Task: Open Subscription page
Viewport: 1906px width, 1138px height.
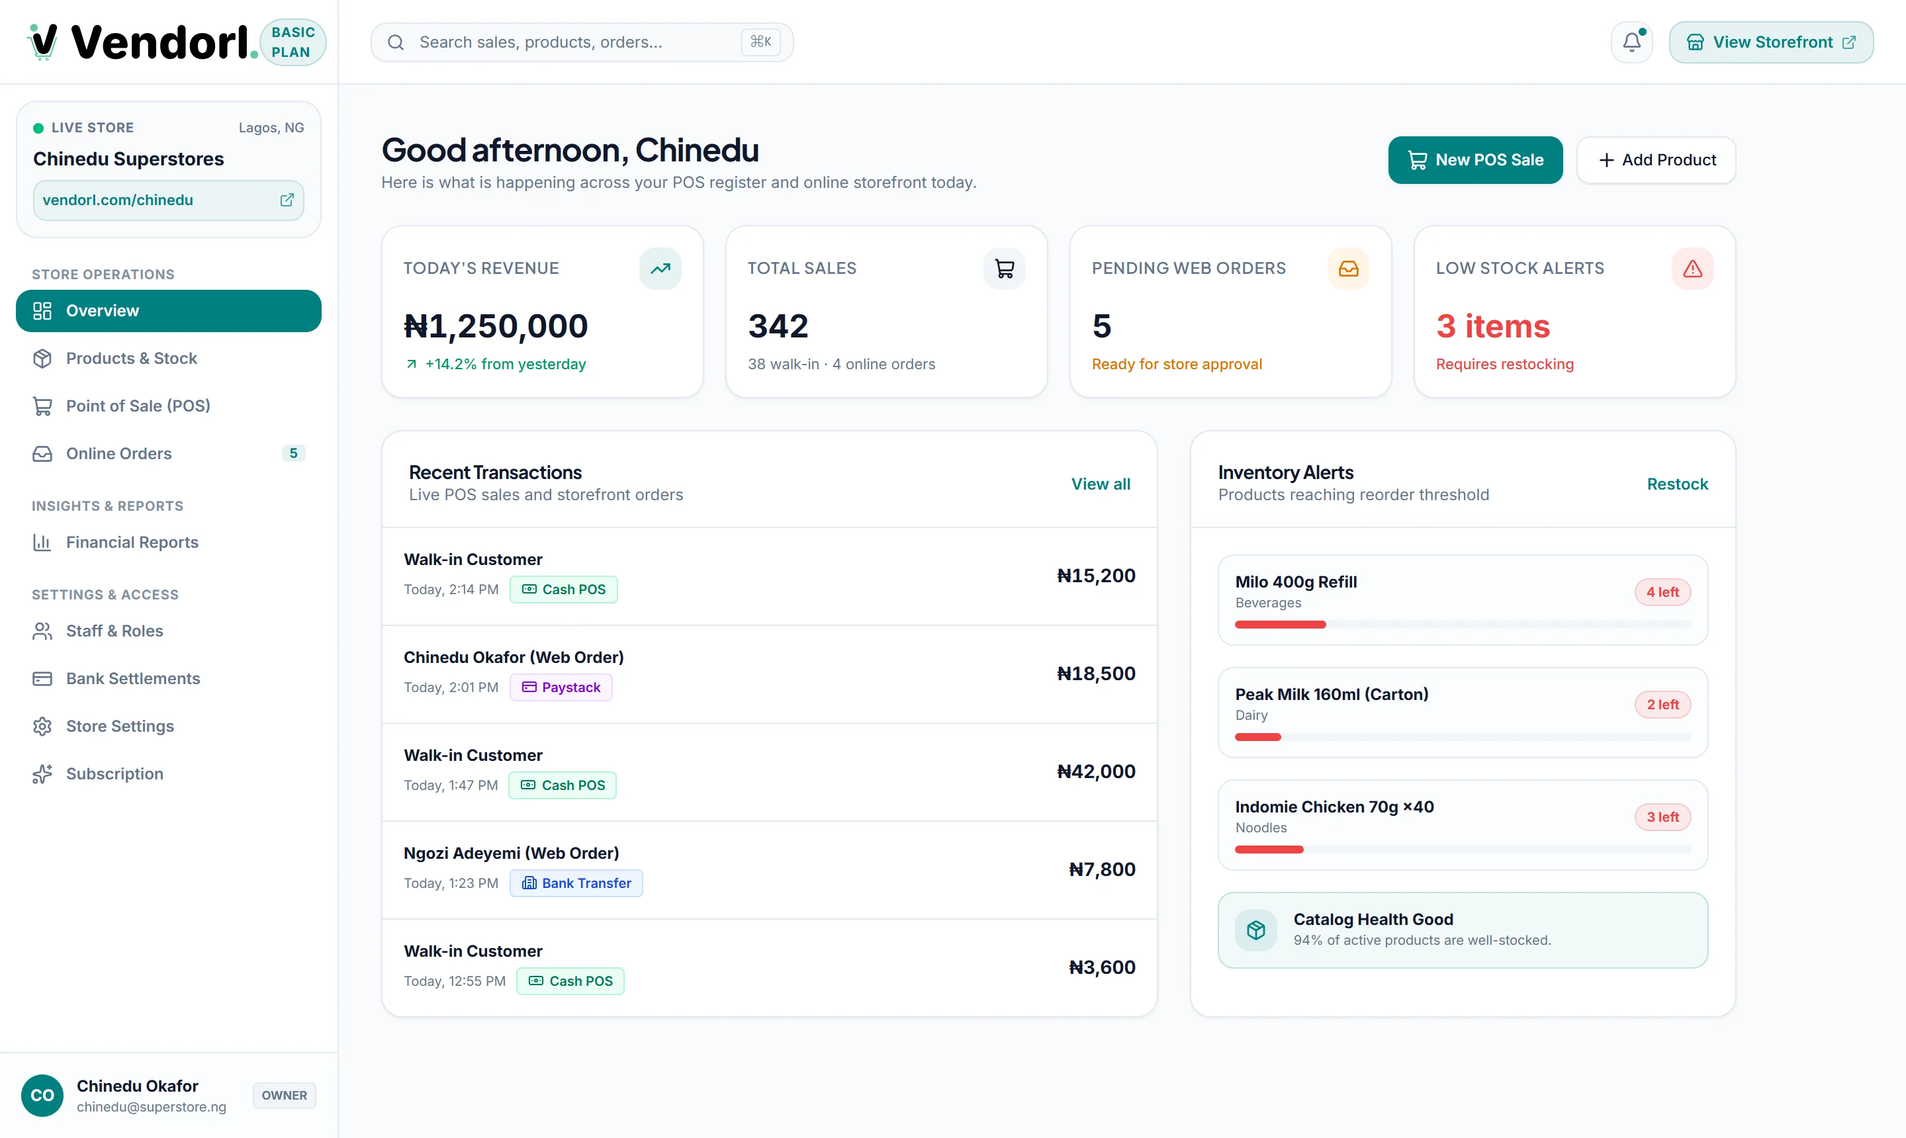Action: pyautogui.click(x=169, y=773)
